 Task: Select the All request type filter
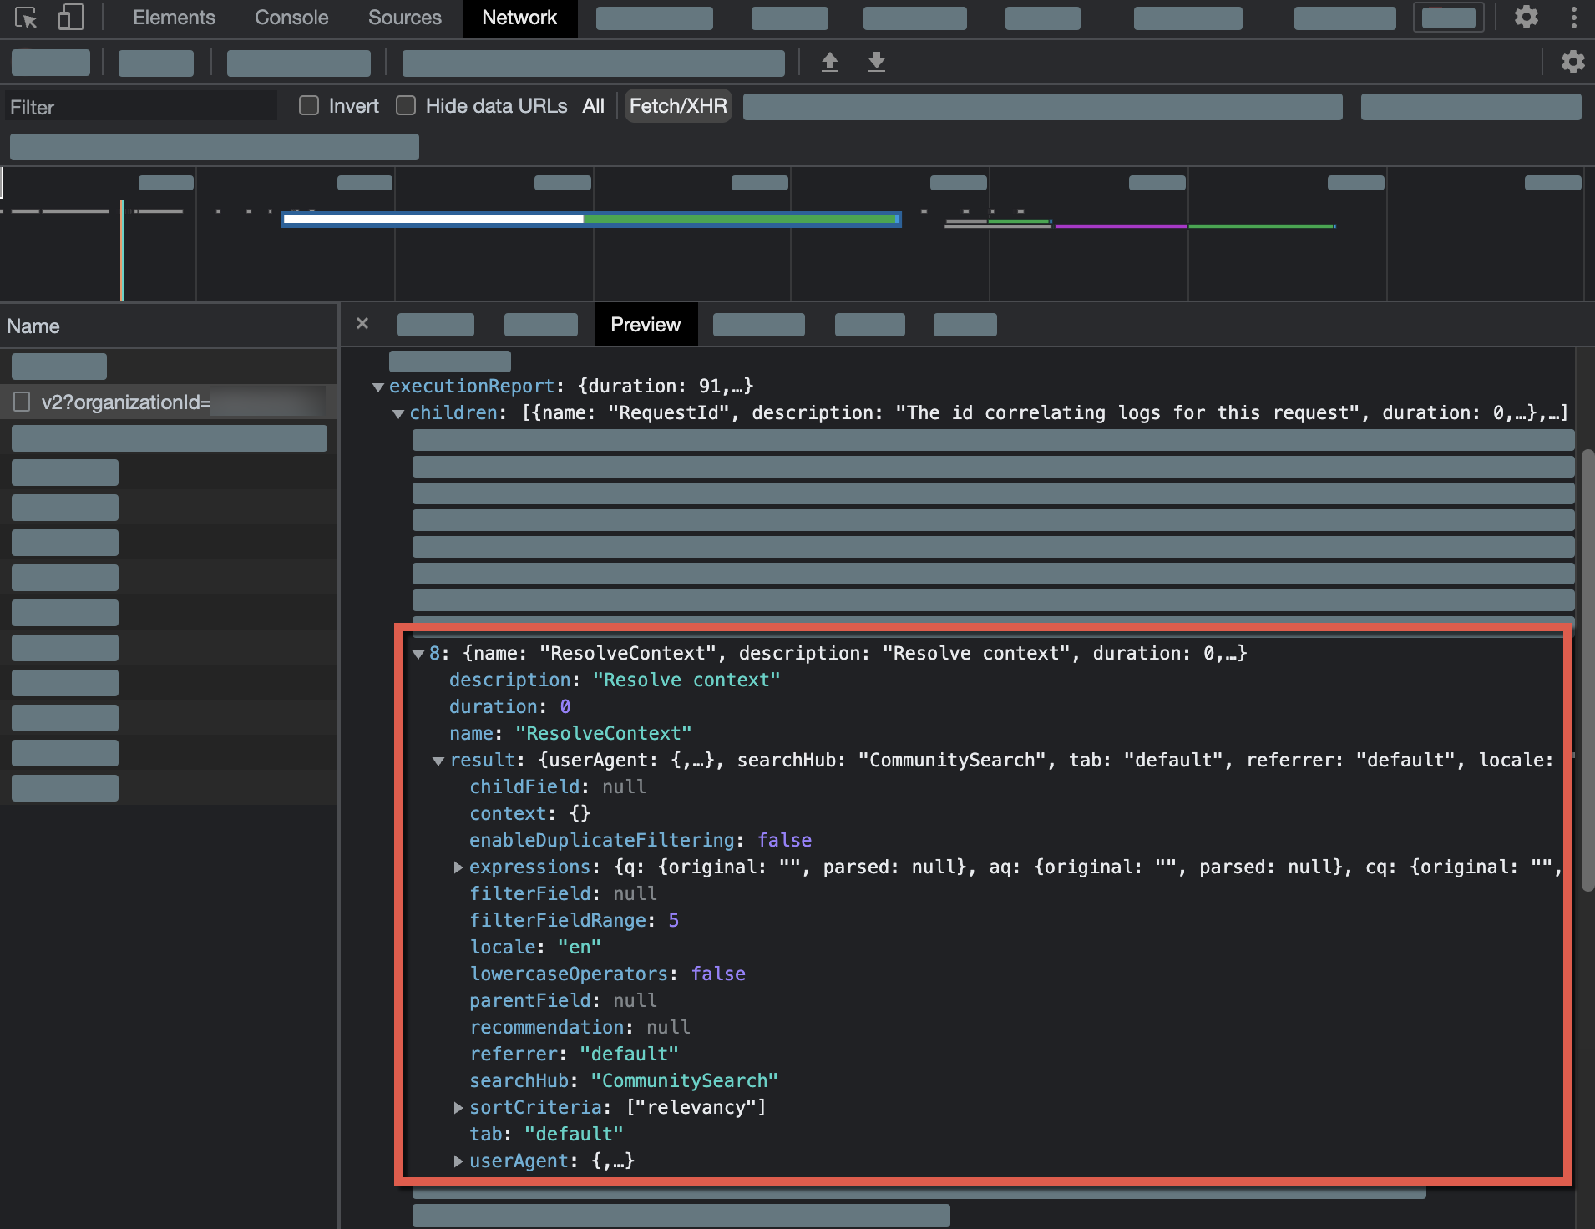coord(594,106)
